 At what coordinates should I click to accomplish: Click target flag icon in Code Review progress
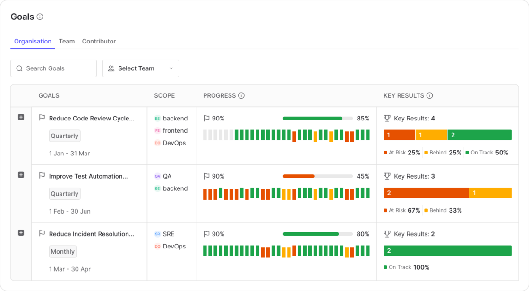206,118
